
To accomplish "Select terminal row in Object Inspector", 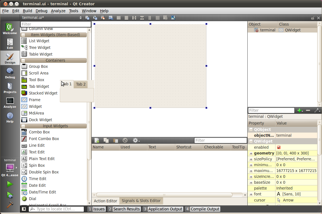I will click(282, 30).
